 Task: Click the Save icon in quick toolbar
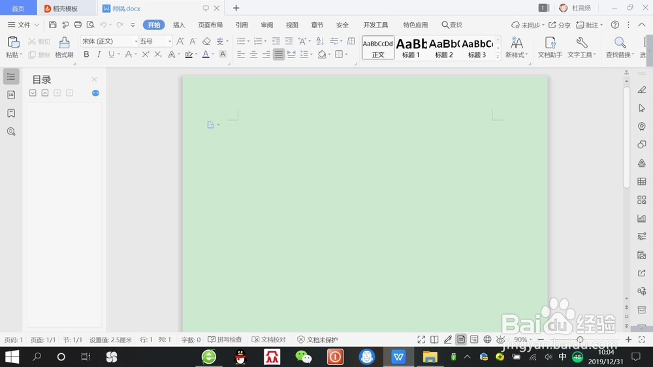[x=52, y=25]
